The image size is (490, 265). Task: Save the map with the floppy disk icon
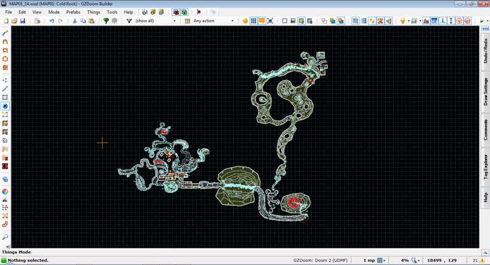[x=23, y=21]
